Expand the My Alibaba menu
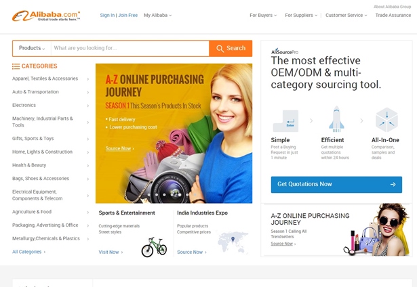 tap(158, 16)
